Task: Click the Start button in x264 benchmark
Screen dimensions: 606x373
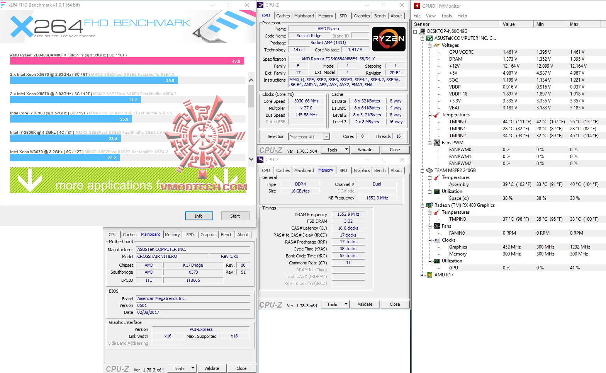Action: click(235, 216)
